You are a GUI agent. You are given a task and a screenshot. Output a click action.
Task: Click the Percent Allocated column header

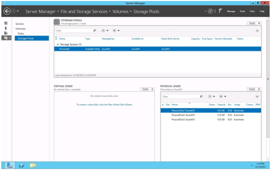[223, 39]
